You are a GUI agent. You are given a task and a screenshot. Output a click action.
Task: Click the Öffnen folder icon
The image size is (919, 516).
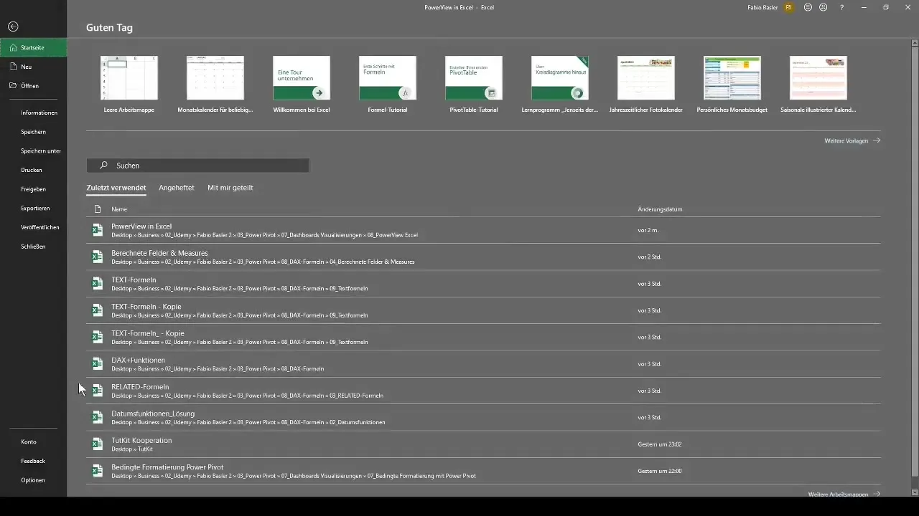click(x=14, y=85)
